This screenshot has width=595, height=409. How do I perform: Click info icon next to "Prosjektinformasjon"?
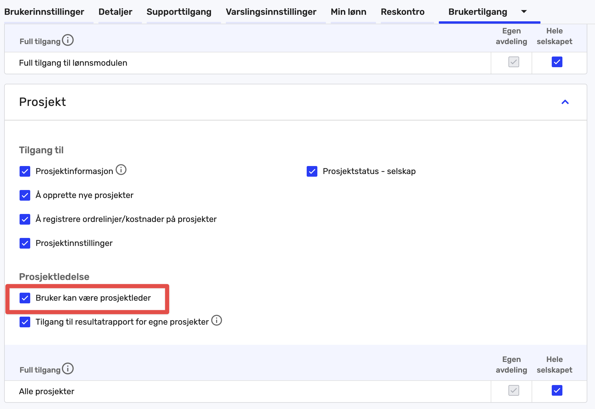121,170
